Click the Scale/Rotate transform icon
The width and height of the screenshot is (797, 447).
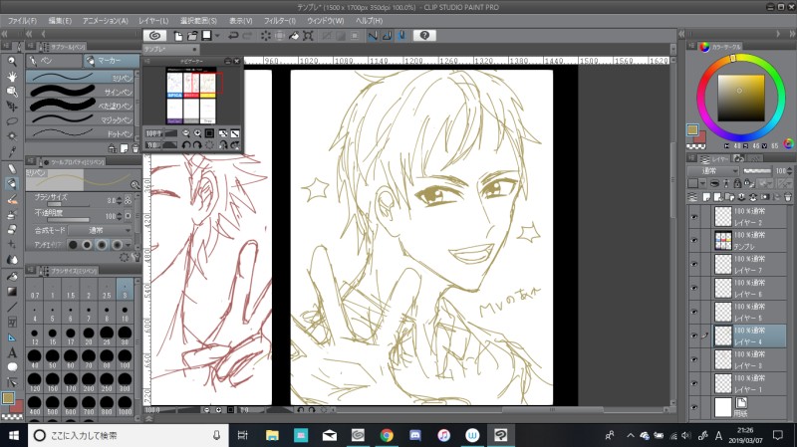click(308, 36)
